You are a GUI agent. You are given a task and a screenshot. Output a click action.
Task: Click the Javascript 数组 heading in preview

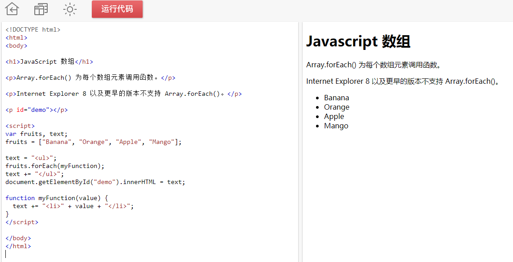[358, 41]
